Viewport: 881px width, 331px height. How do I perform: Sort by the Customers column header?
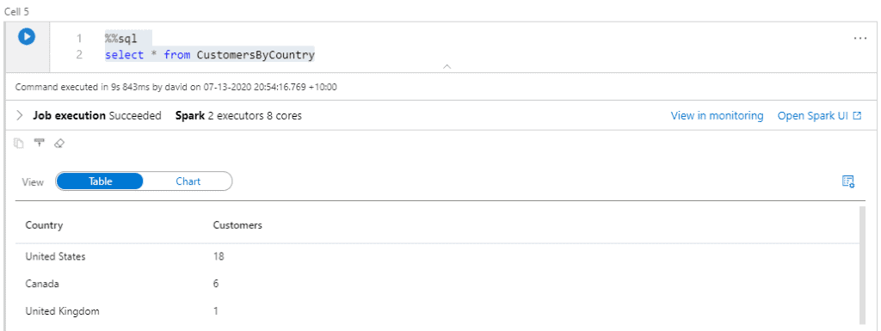(x=237, y=225)
